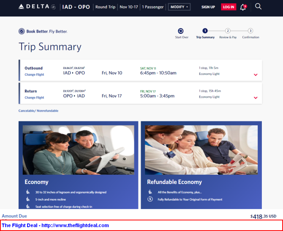Click the 1 Passenger label in header
The image size is (283, 231).
[x=152, y=7]
